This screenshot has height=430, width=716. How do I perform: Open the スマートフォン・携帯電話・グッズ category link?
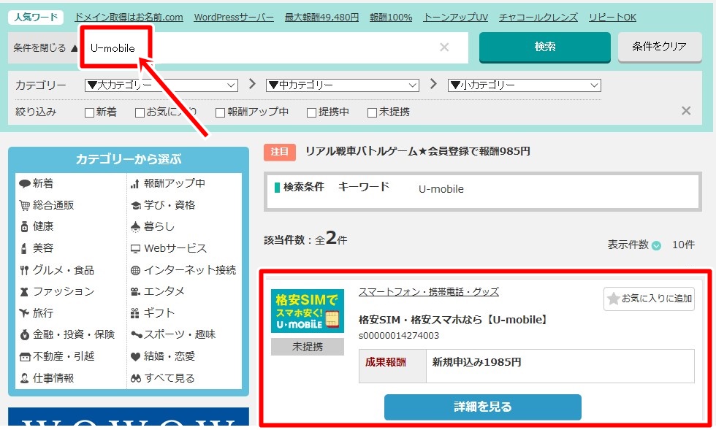pos(429,292)
